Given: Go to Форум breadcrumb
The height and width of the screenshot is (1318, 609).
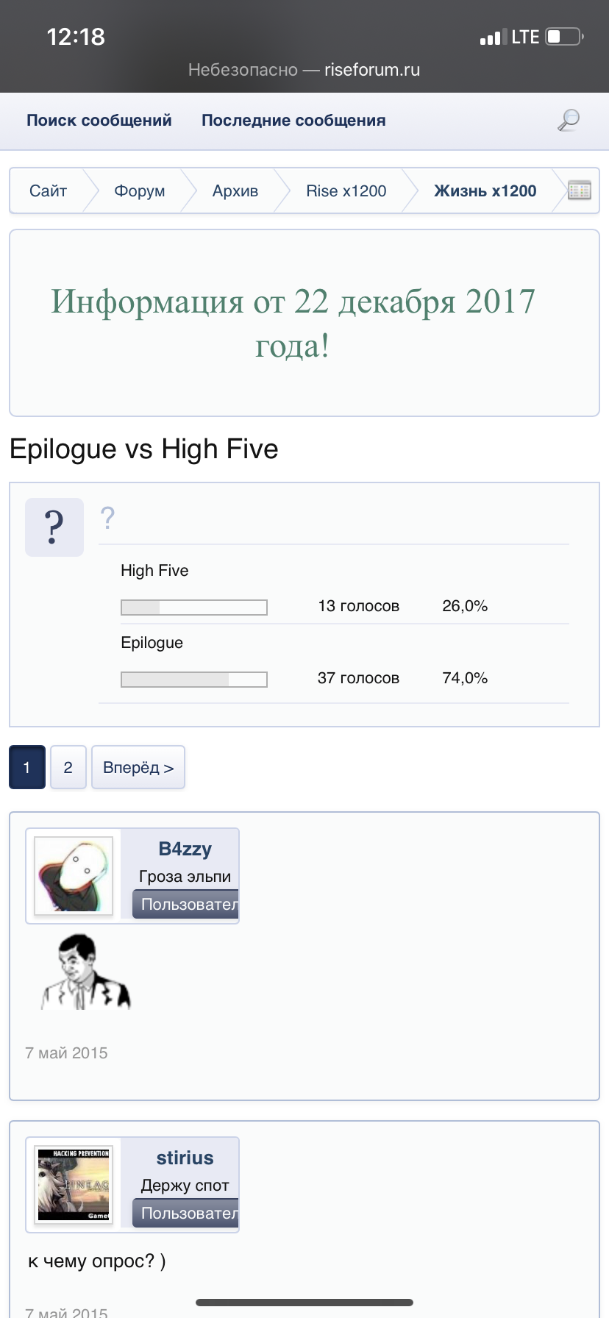Looking at the screenshot, I should (139, 191).
